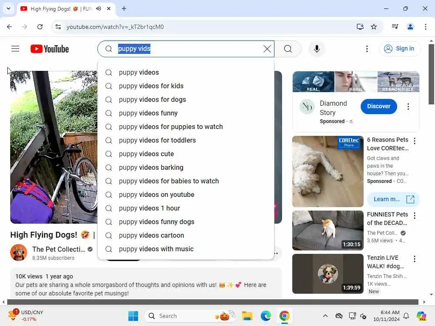
Task: Select 'puppy videos on youtube' suggestion
Action: (186, 194)
